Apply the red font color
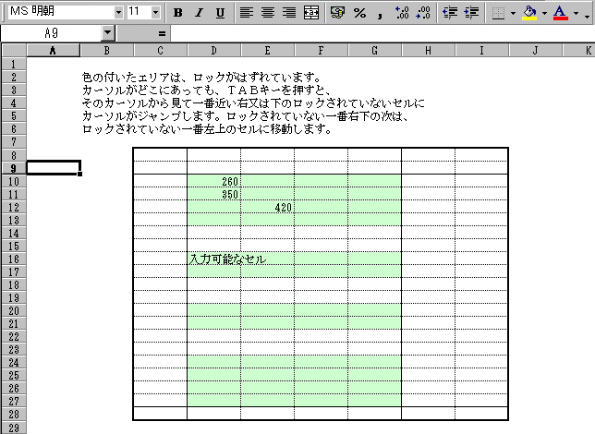 (x=560, y=13)
